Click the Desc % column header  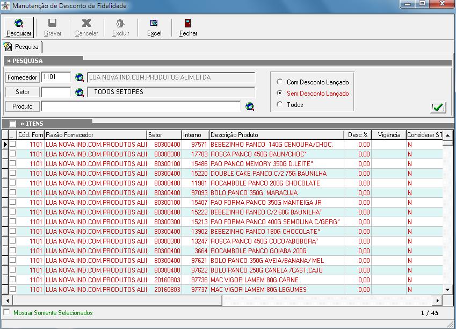[x=357, y=135]
